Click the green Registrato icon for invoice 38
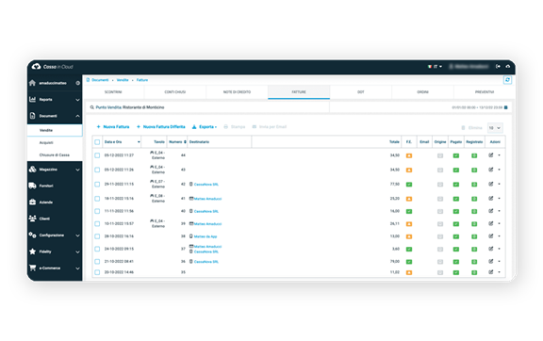543x341 pixels. pyautogui.click(x=474, y=236)
